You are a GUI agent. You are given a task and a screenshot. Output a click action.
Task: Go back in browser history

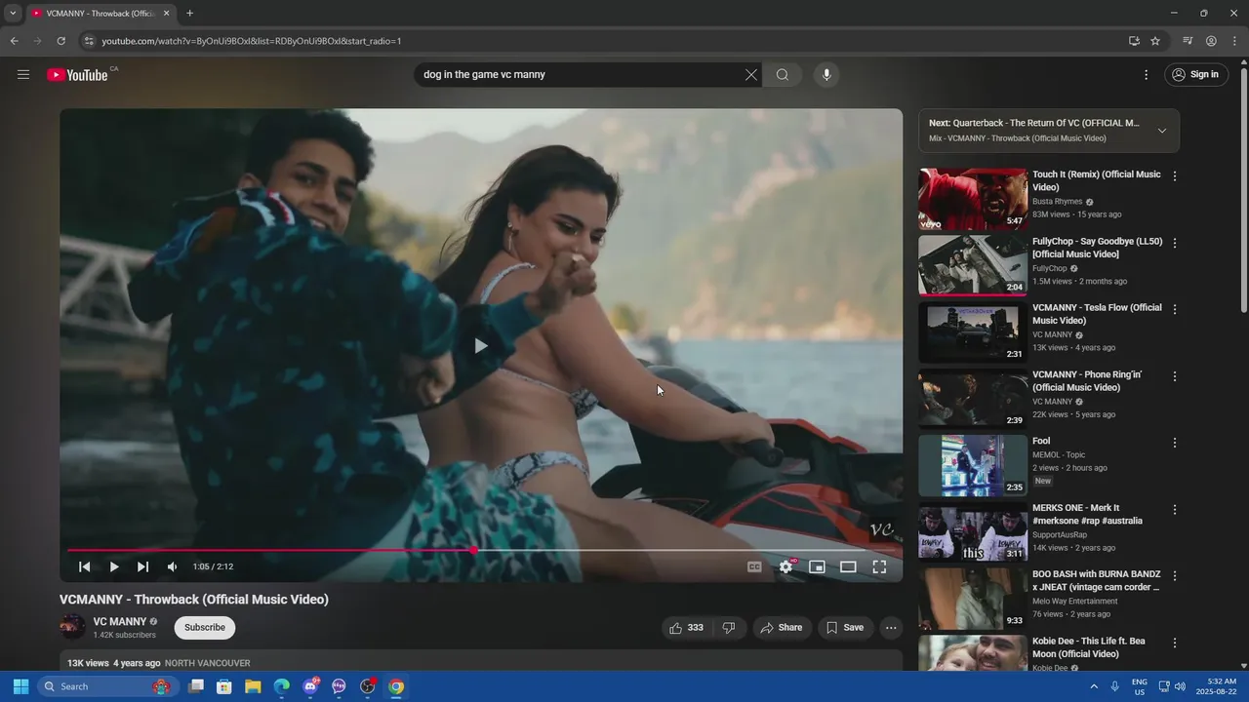tap(14, 41)
